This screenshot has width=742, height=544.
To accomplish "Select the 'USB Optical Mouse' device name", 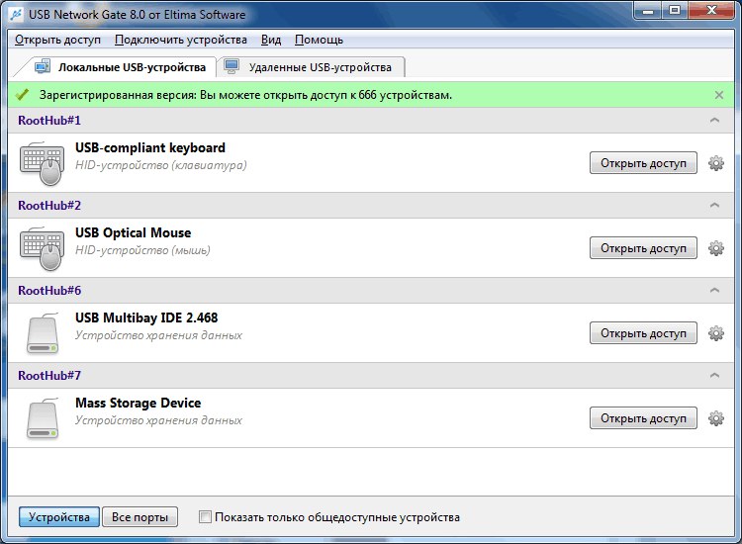I will coord(133,232).
